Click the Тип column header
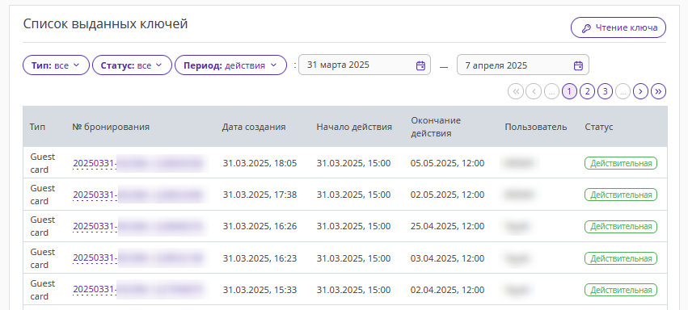The height and width of the screenshot is (310, 688). point(37,127)
